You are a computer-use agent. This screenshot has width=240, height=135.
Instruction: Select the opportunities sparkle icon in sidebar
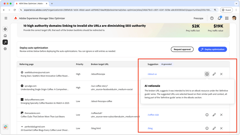[x=5, y=42]
